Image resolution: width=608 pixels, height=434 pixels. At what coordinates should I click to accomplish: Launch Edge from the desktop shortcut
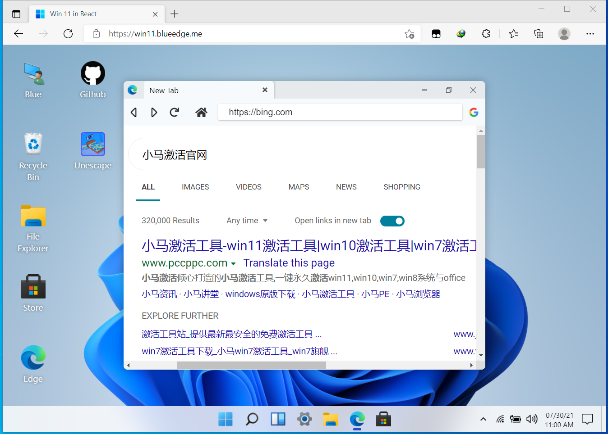coord(33,364)
